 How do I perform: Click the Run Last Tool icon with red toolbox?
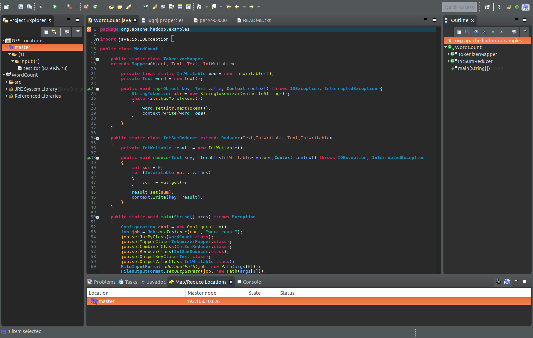(x=69, y=7)
